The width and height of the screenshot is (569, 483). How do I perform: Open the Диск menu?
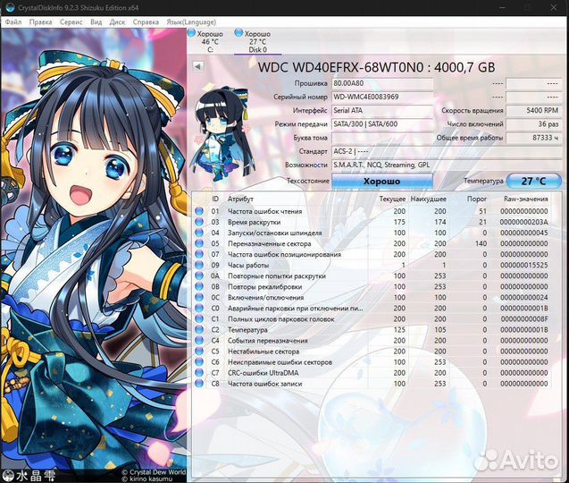pyautogui.click(x=117, y=21)
